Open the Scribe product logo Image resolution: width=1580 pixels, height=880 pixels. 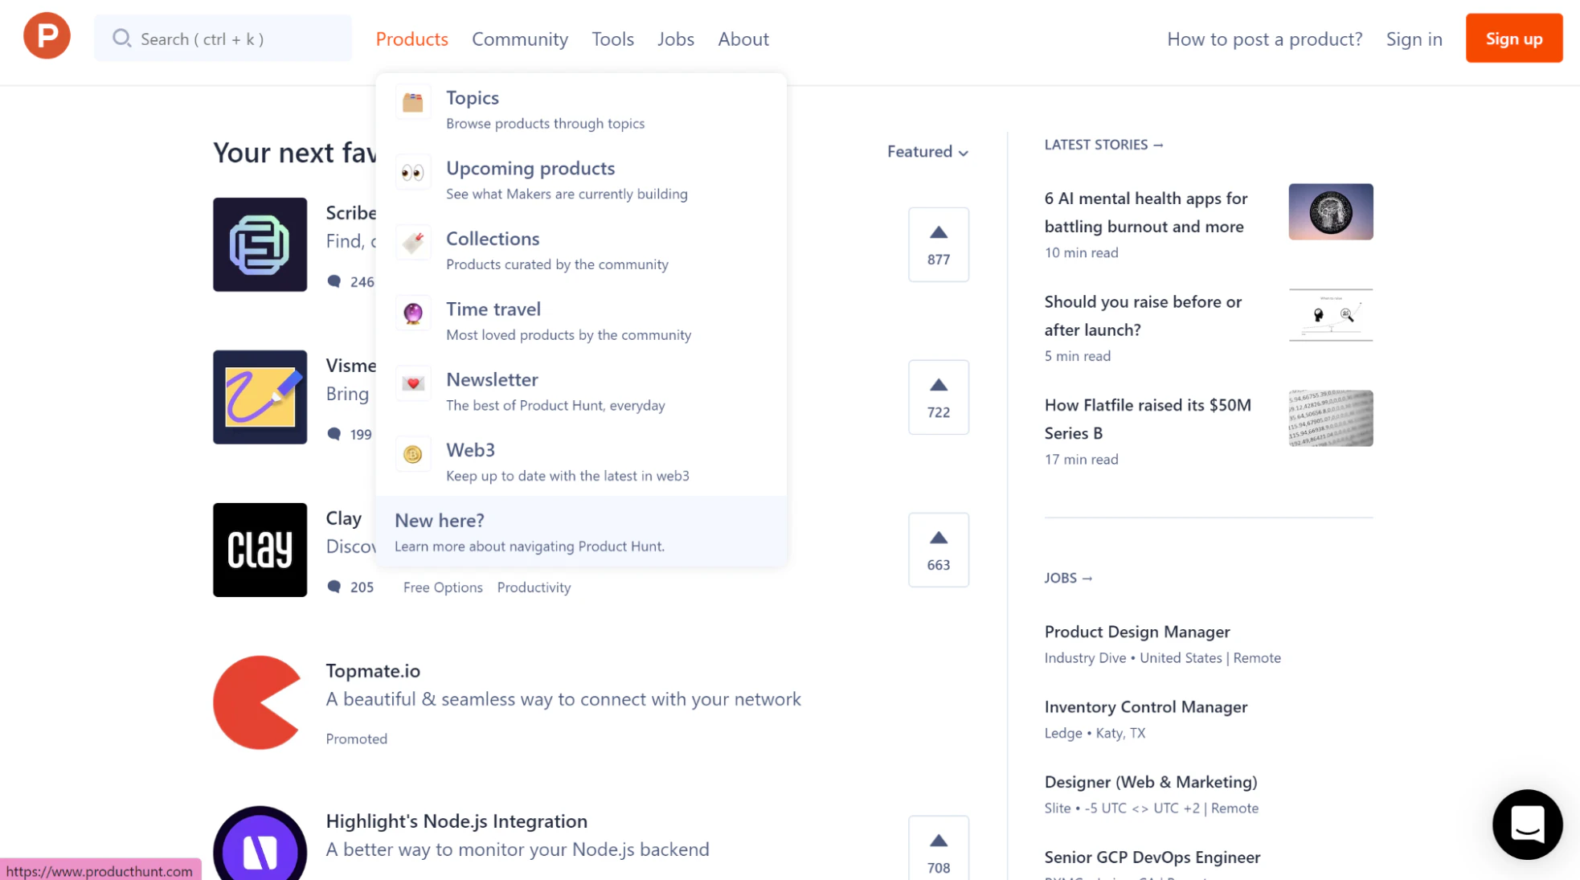[x=260, y=244]
